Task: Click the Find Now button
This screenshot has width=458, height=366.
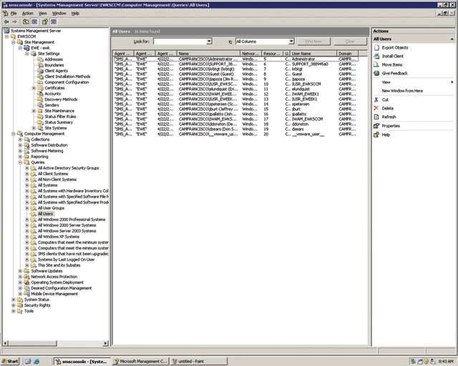Action: coord(314,41)
